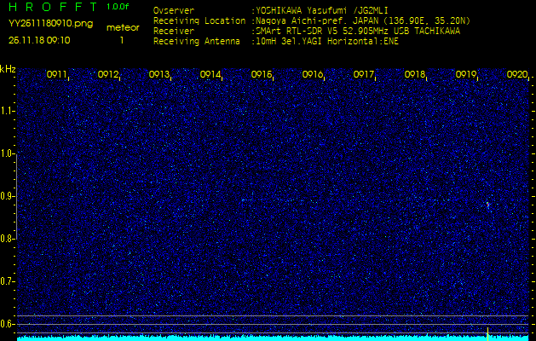
Task: Click the 0915 time marker
Action: click(262, 75)
